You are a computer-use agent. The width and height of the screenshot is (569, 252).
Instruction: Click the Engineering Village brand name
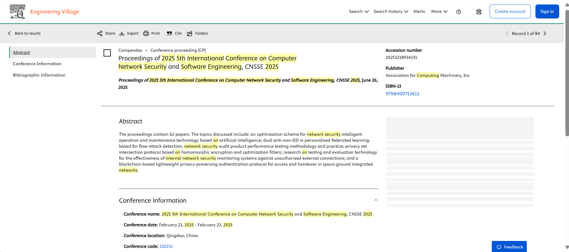coord(55,12)
